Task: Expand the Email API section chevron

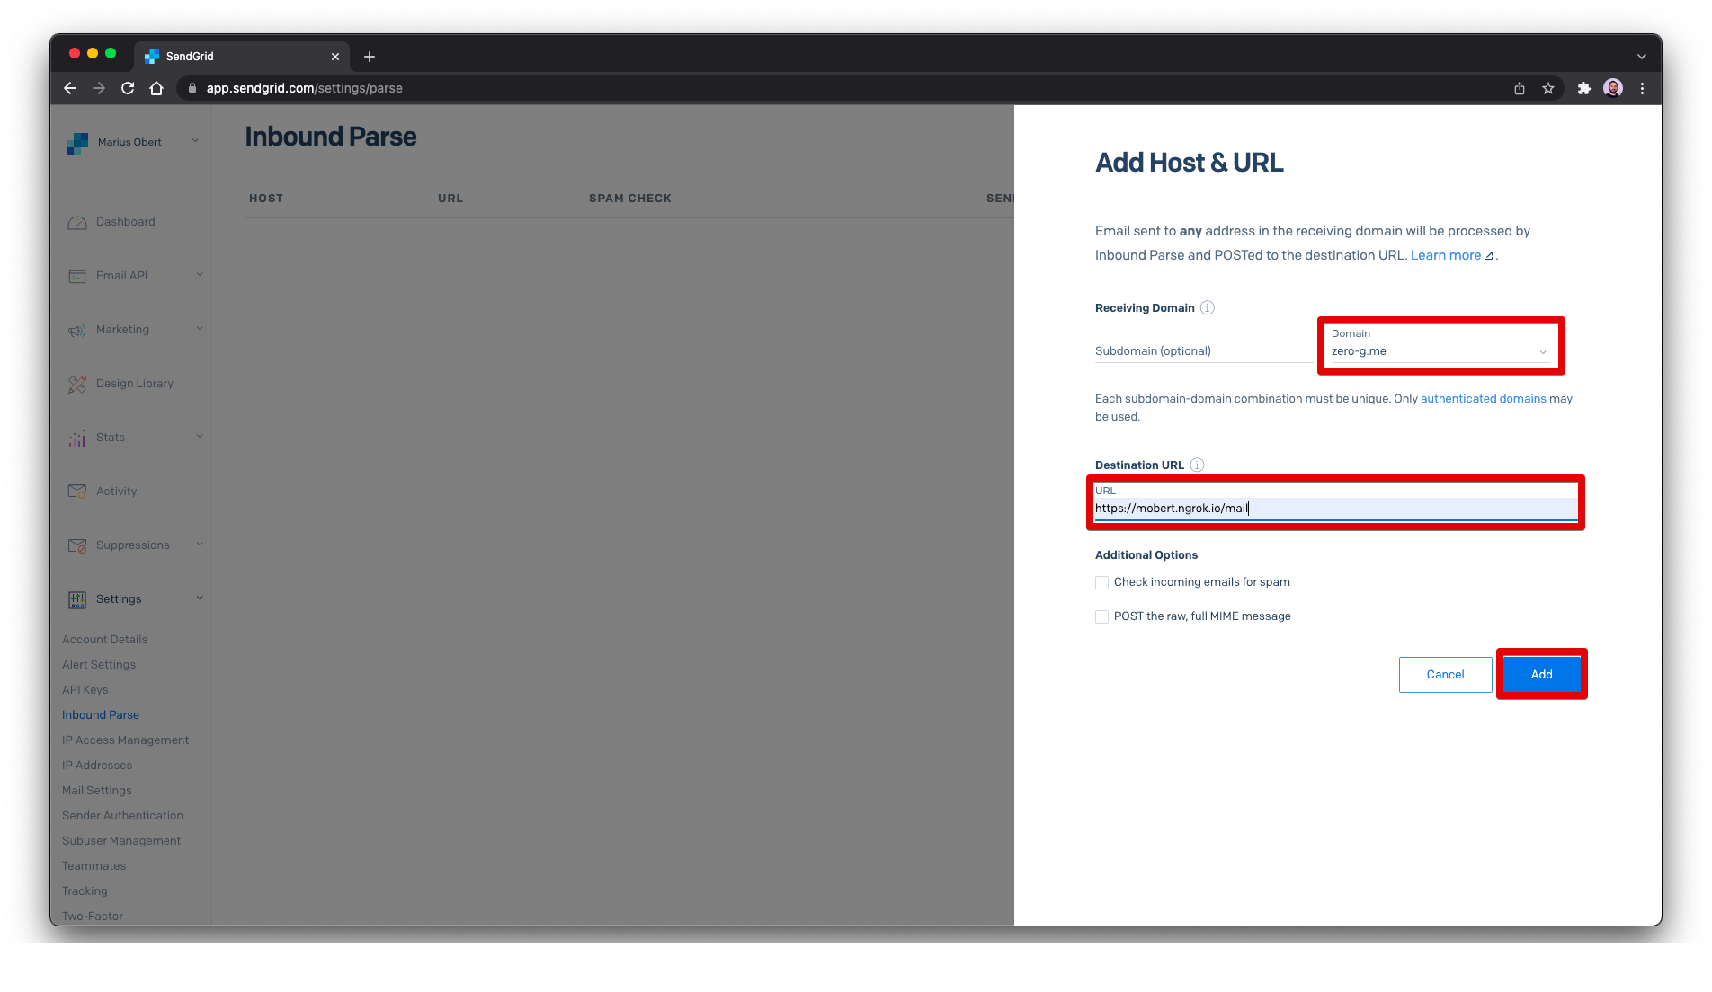Action: [x=200, y=275]
